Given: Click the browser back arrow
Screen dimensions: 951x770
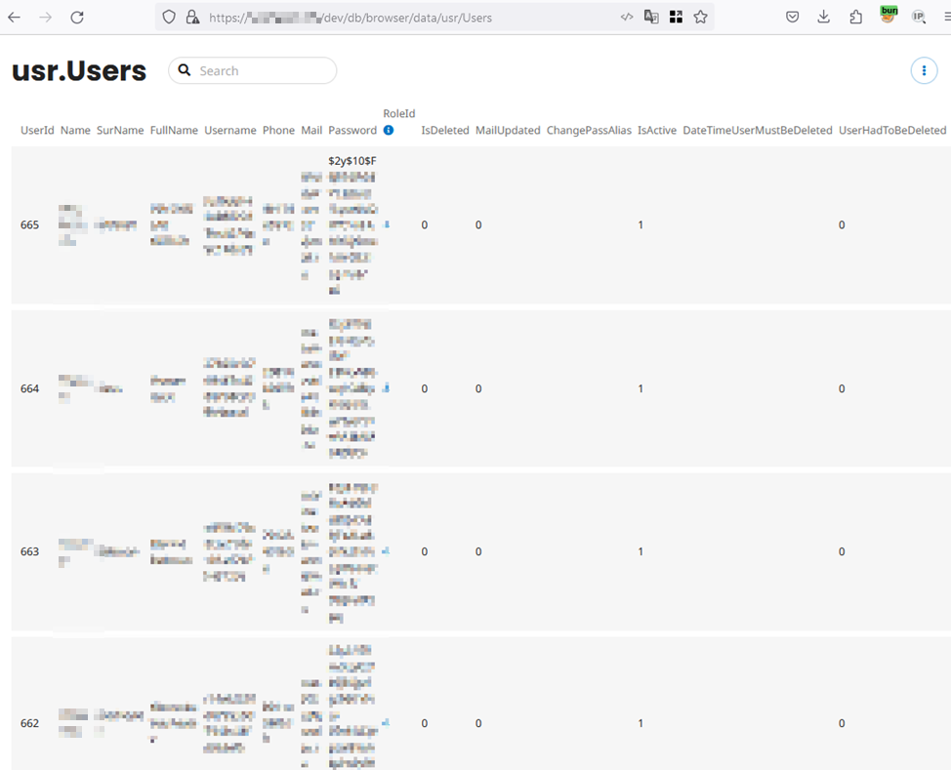Looking at the screenshot, I should pos(15,17).
